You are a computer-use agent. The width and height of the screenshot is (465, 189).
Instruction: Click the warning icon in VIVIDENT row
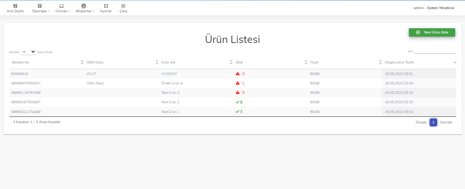click(238, 74)
